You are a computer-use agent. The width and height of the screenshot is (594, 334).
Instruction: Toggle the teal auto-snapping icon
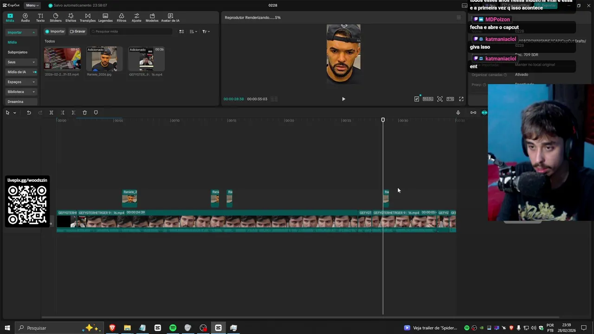click(x=484, y=113)
